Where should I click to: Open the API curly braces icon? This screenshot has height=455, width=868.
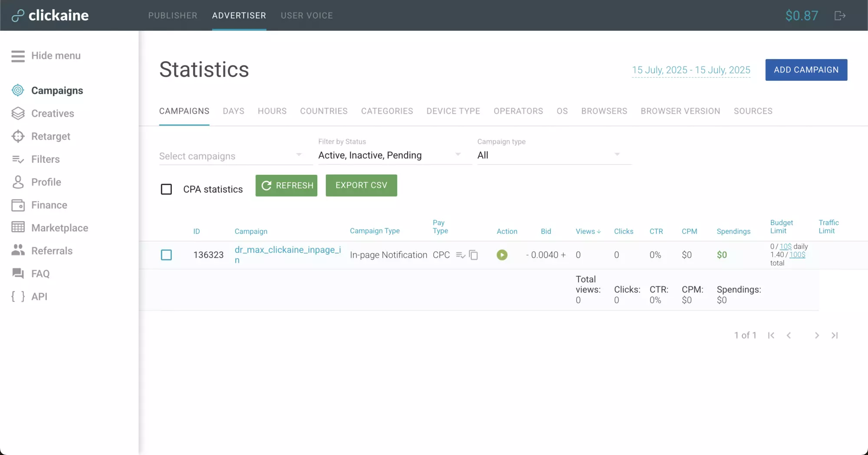tap(18, 297)
